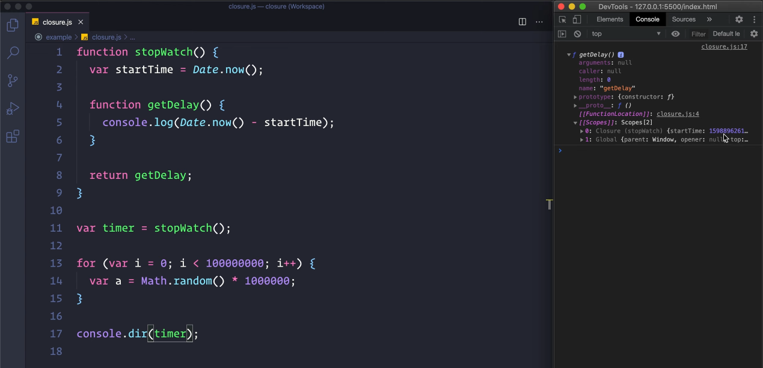This screenshot has height=368, width=763.
Task: Open the Search view in activity bar
Action: (12, 53)
